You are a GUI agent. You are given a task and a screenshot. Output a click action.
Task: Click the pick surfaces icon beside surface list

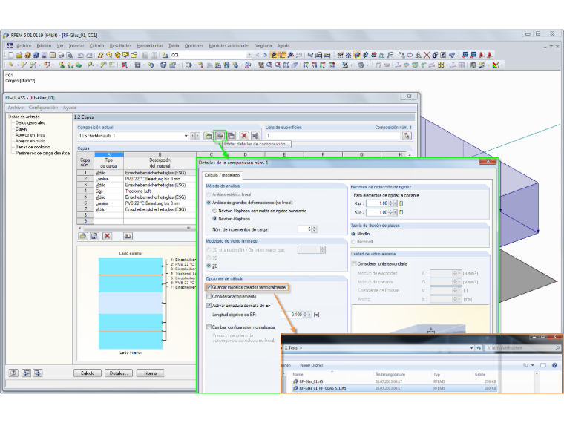coord(407,136)
